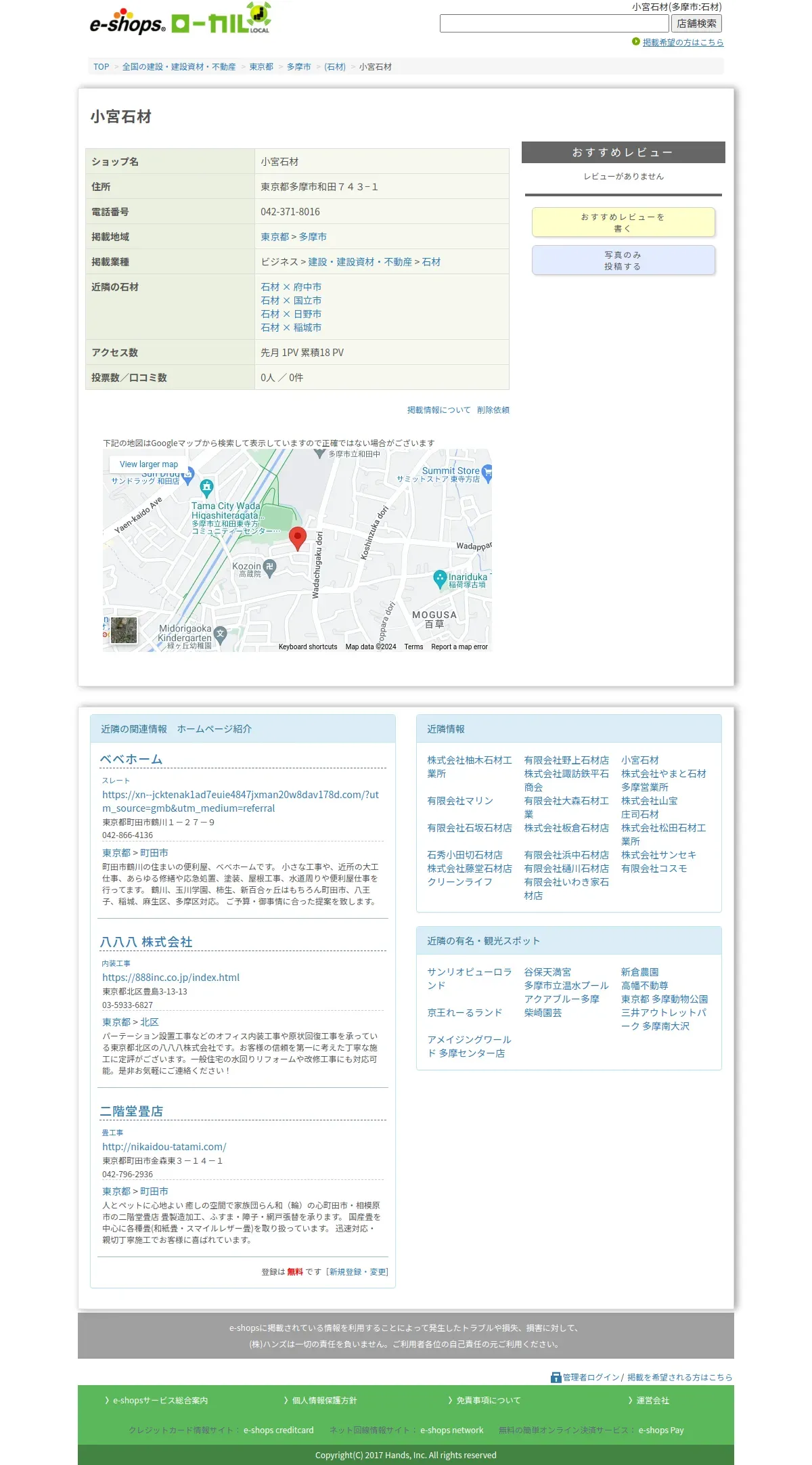The image size is (812, 1465).
Task: Open https://888inc.co.jp/index.html link
Action: tap(171, 978)
